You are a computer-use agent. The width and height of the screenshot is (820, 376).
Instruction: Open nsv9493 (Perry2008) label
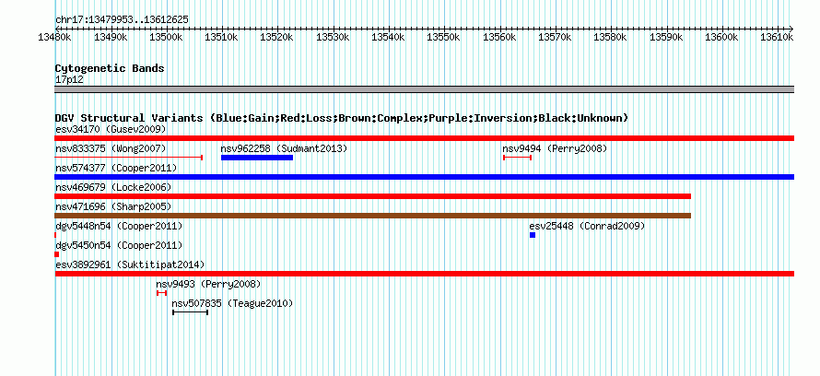208,284
